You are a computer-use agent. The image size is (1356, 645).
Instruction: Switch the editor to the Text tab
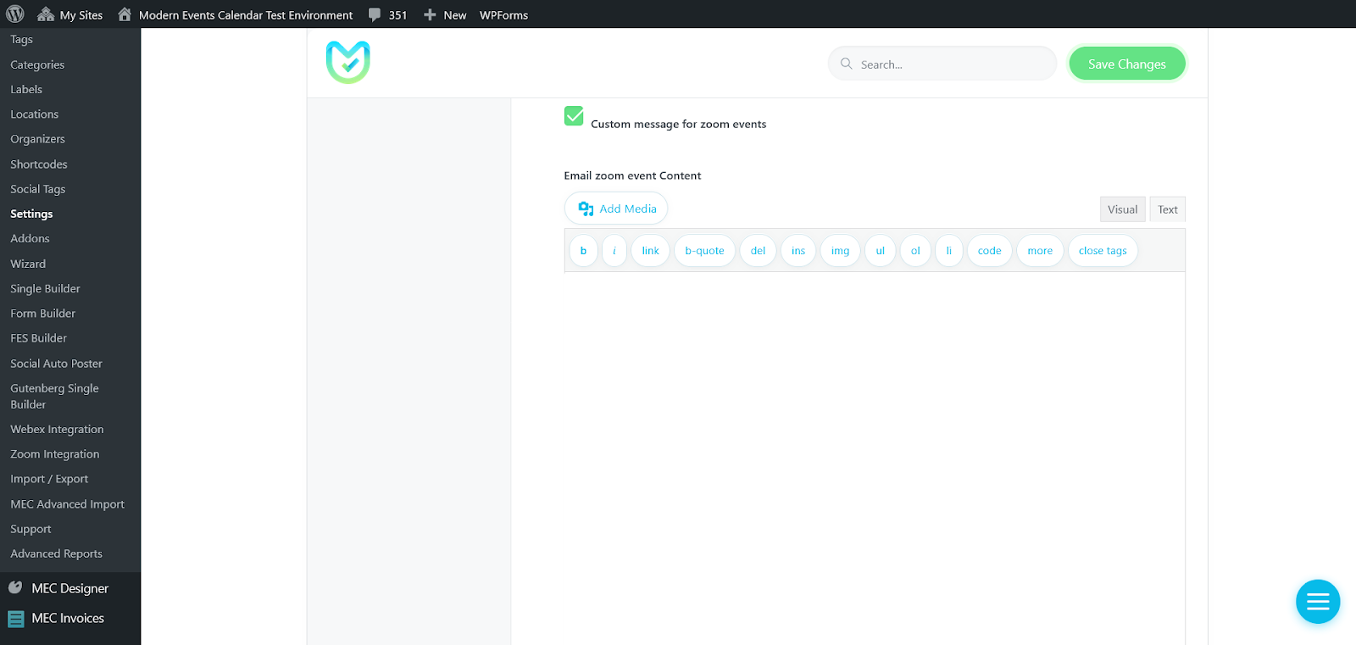coord(1168,209)
